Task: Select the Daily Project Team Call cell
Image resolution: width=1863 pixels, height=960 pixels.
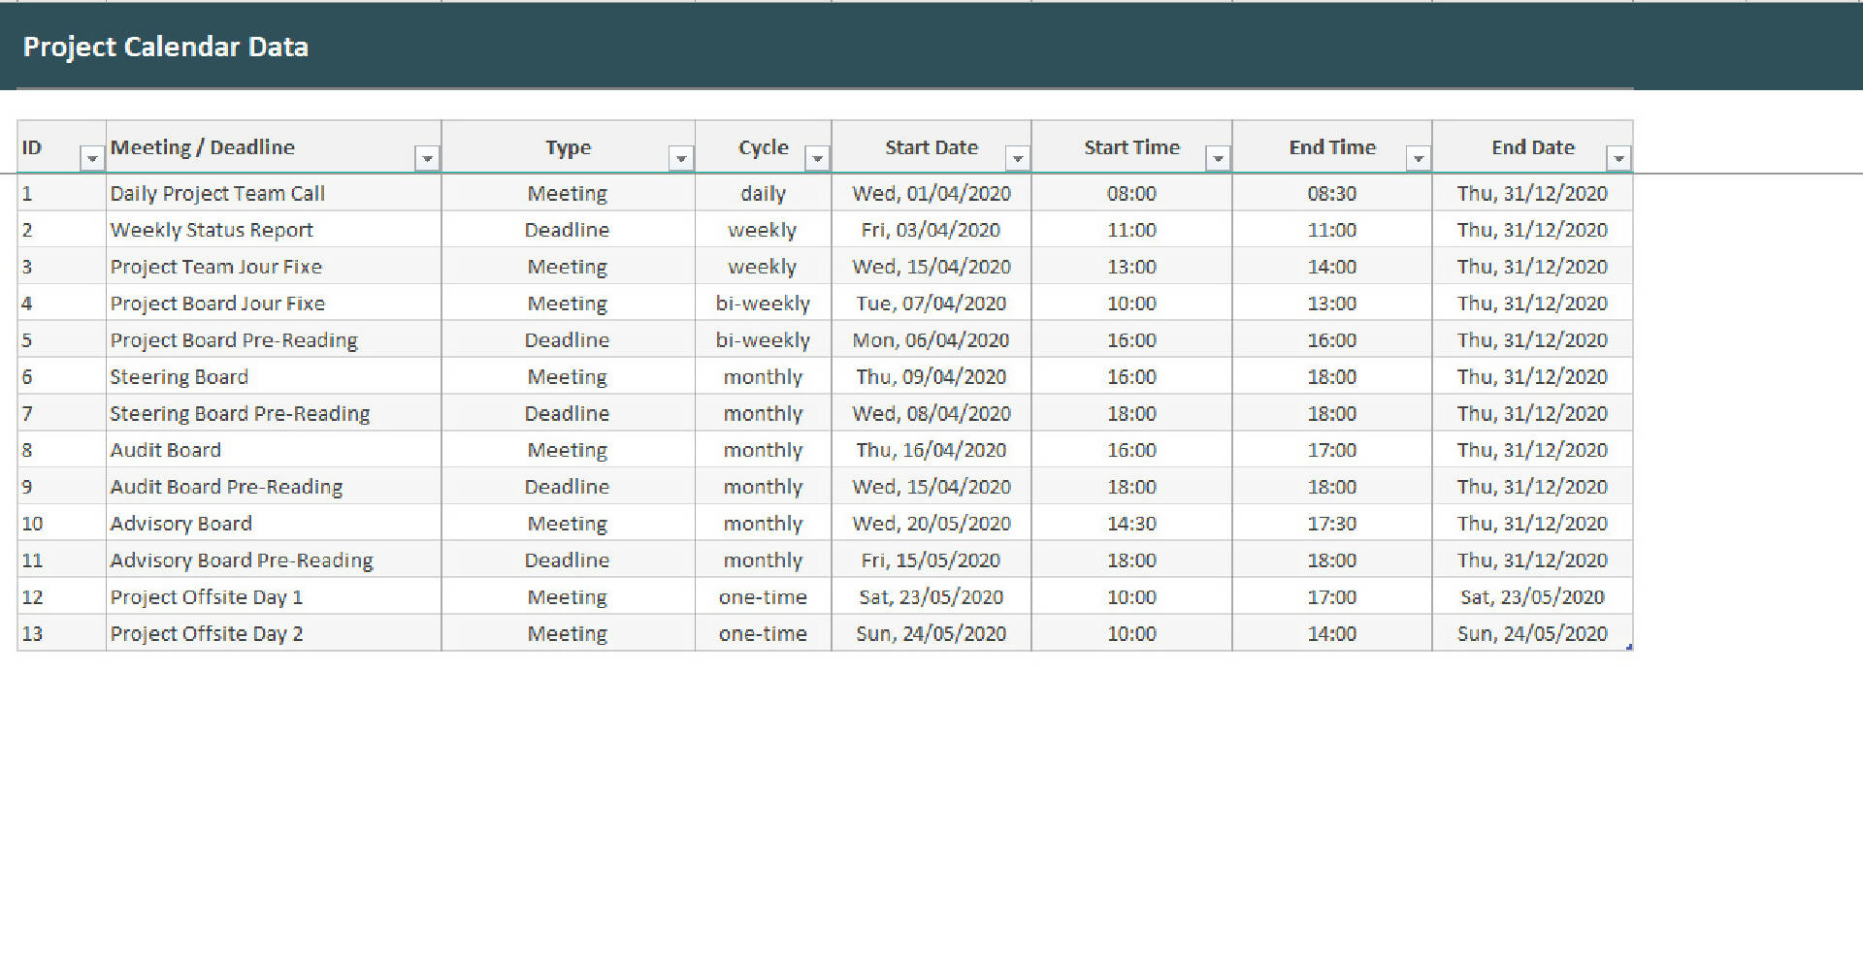Action: [217, 193]
